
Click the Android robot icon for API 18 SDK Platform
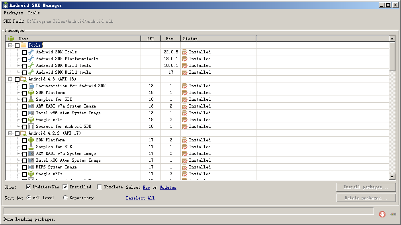(31, 92)
